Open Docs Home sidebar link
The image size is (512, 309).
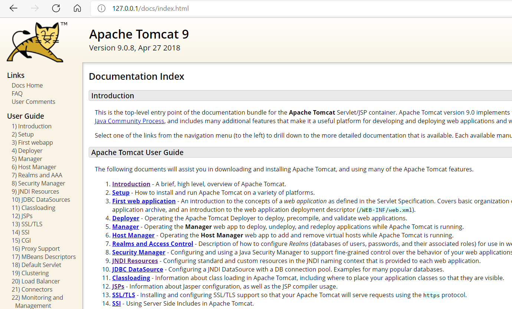27,85
